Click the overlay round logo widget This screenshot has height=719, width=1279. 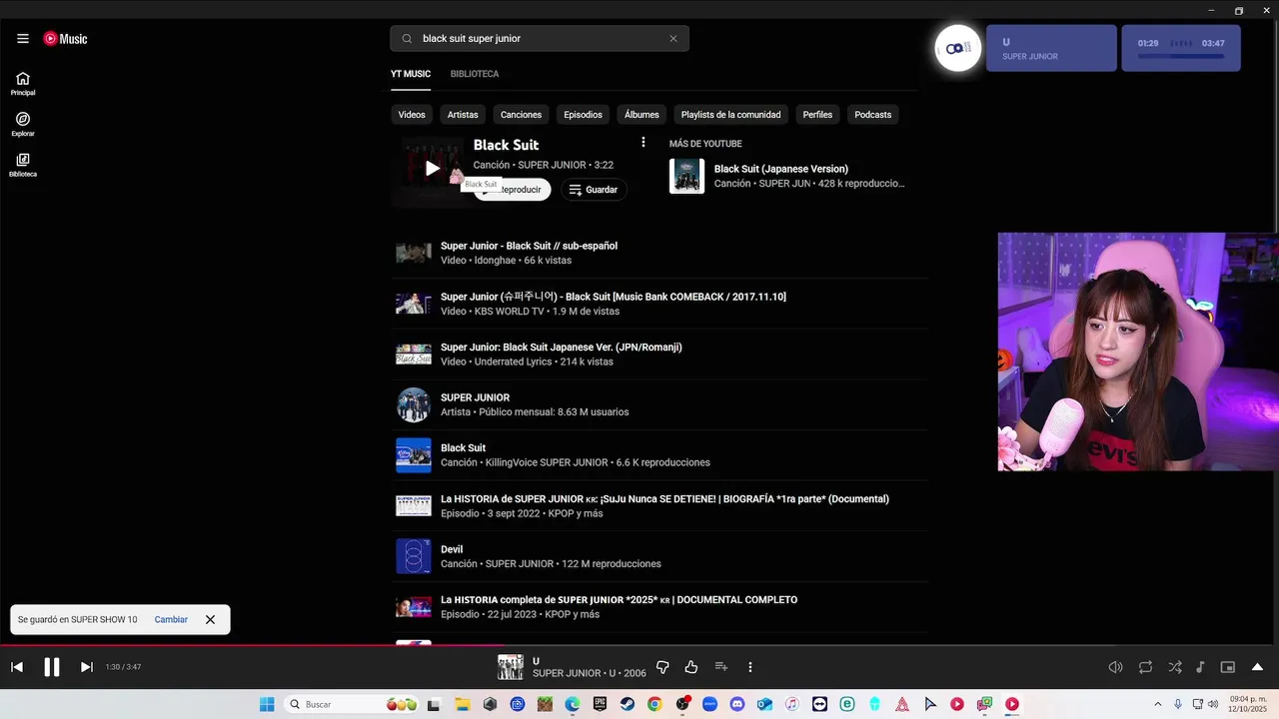click(958, 48)
